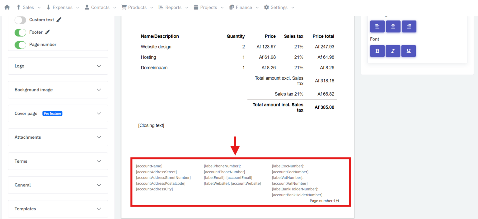Image resolution: width=478 pixels, height=219 pixels.
Task: Open the Sales menu
Action: coord(28,7)
